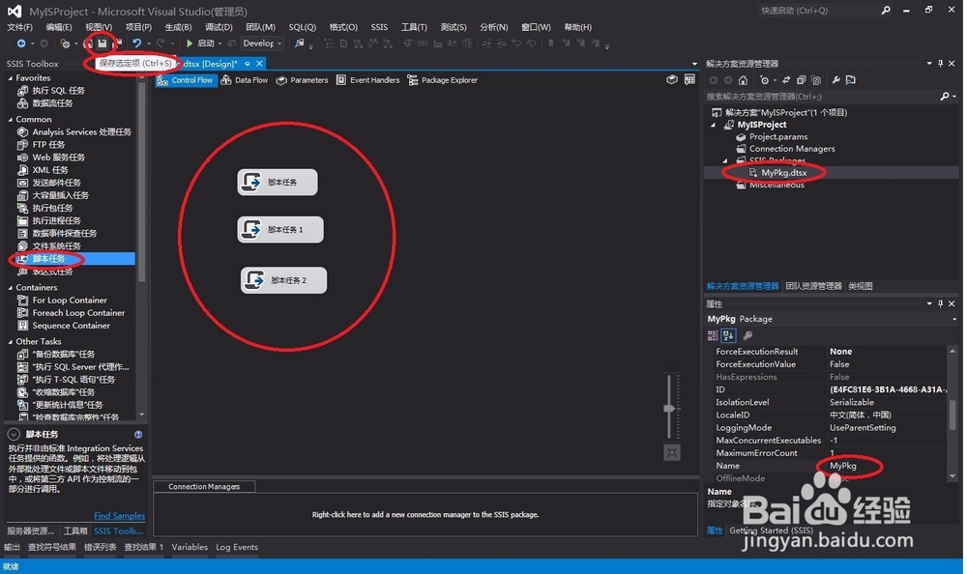Click the SSIS Toolbox vertical scrollbar
The width and height of the screenshot is (967, 574).
coord(142,185)
